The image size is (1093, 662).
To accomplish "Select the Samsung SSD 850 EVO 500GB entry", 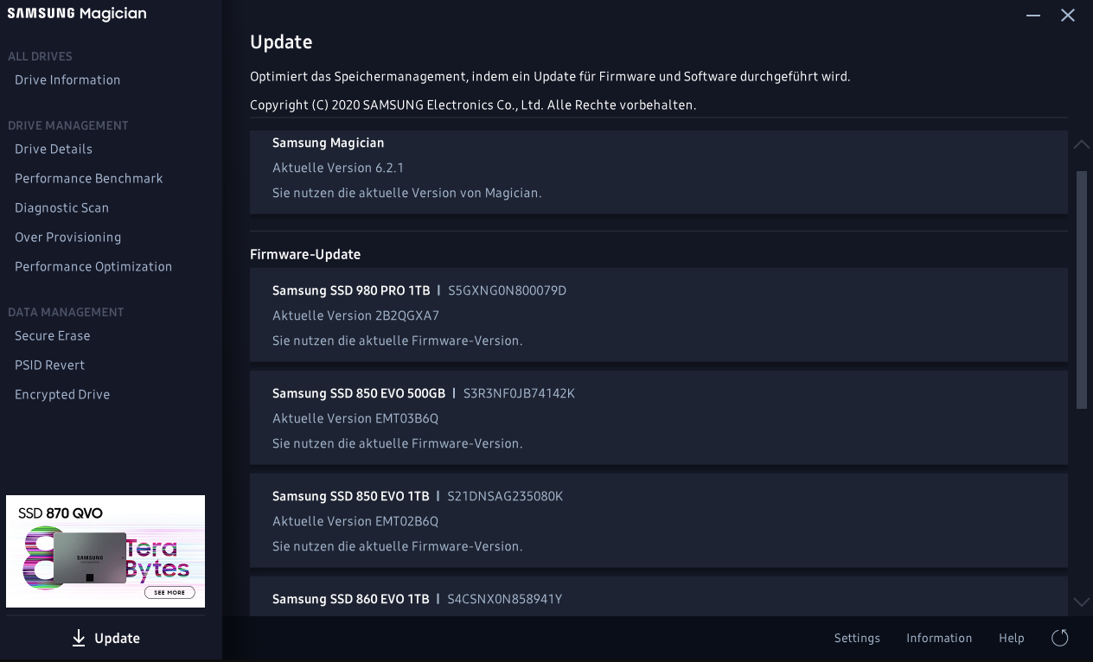I will coord(659,417).
